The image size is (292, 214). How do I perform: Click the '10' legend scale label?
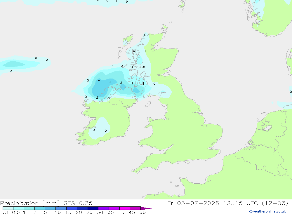click(58, 212)
